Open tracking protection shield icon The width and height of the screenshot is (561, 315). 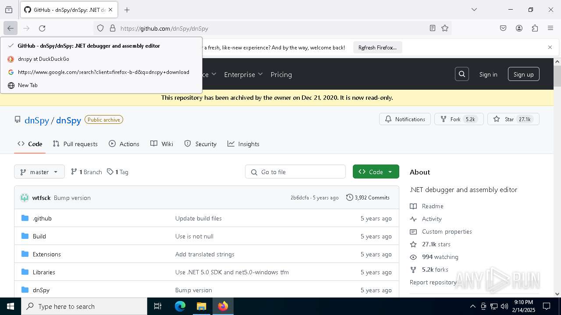[100, 28]
